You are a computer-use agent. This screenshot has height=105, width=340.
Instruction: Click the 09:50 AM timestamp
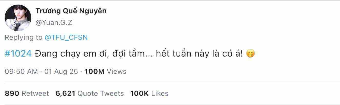[x=21, y=72]
